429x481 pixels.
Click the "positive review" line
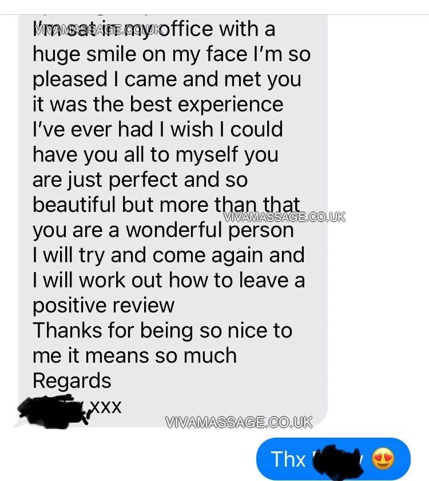point(104,306)
